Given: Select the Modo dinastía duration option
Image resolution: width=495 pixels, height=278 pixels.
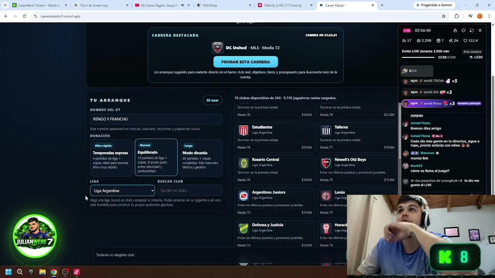Looking at the screenshot, I should coord(201,157).
